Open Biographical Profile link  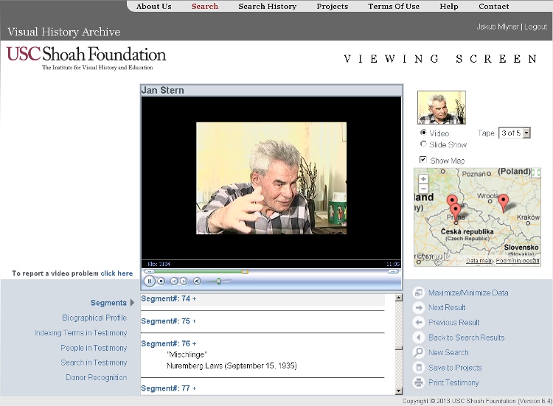click(x=94, y=318)
